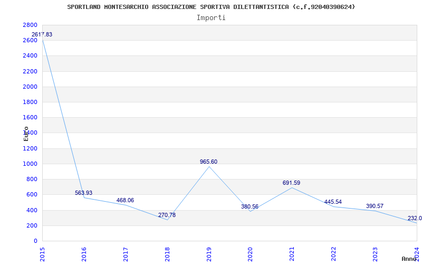Click the 200 value on the Euro axis

click(32, 225)
